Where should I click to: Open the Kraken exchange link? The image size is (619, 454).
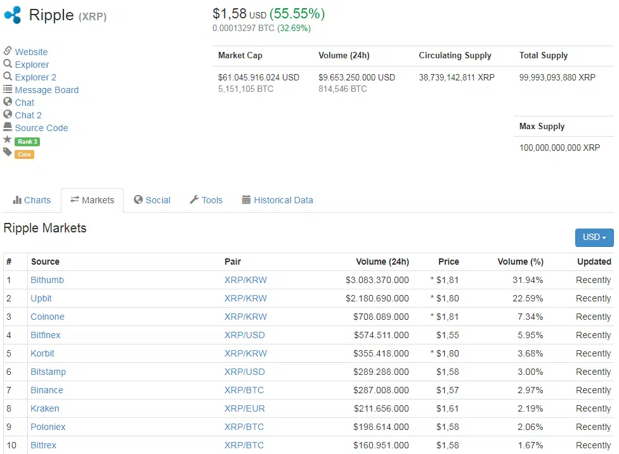(x=44, y=408)
